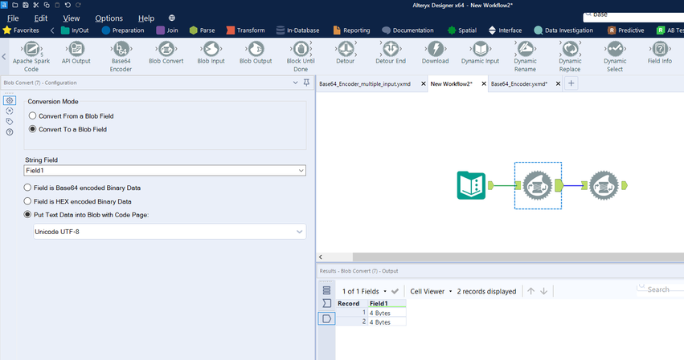Open the Spatial tool category
This screenshot has height=360, width=684.
click(462, 30)
